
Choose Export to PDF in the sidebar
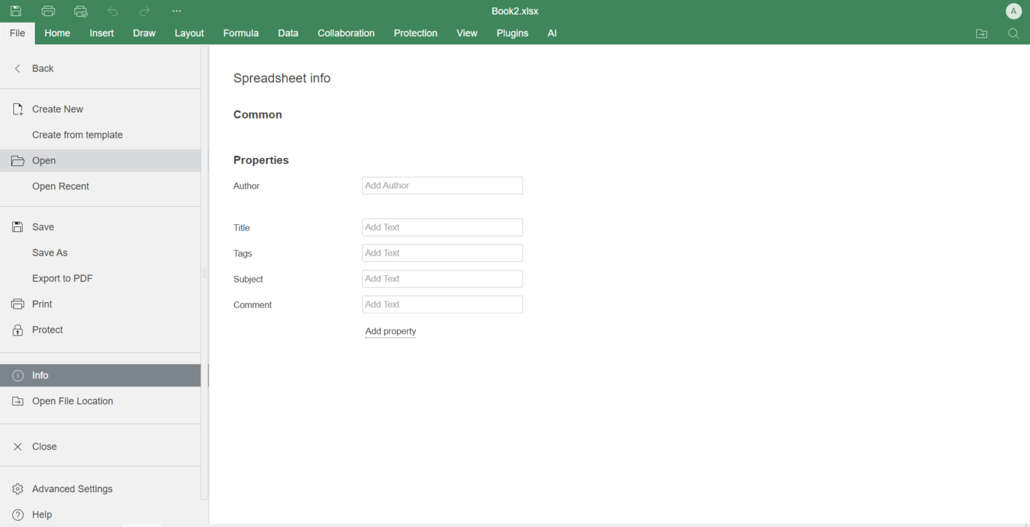(x=62, y=278)
